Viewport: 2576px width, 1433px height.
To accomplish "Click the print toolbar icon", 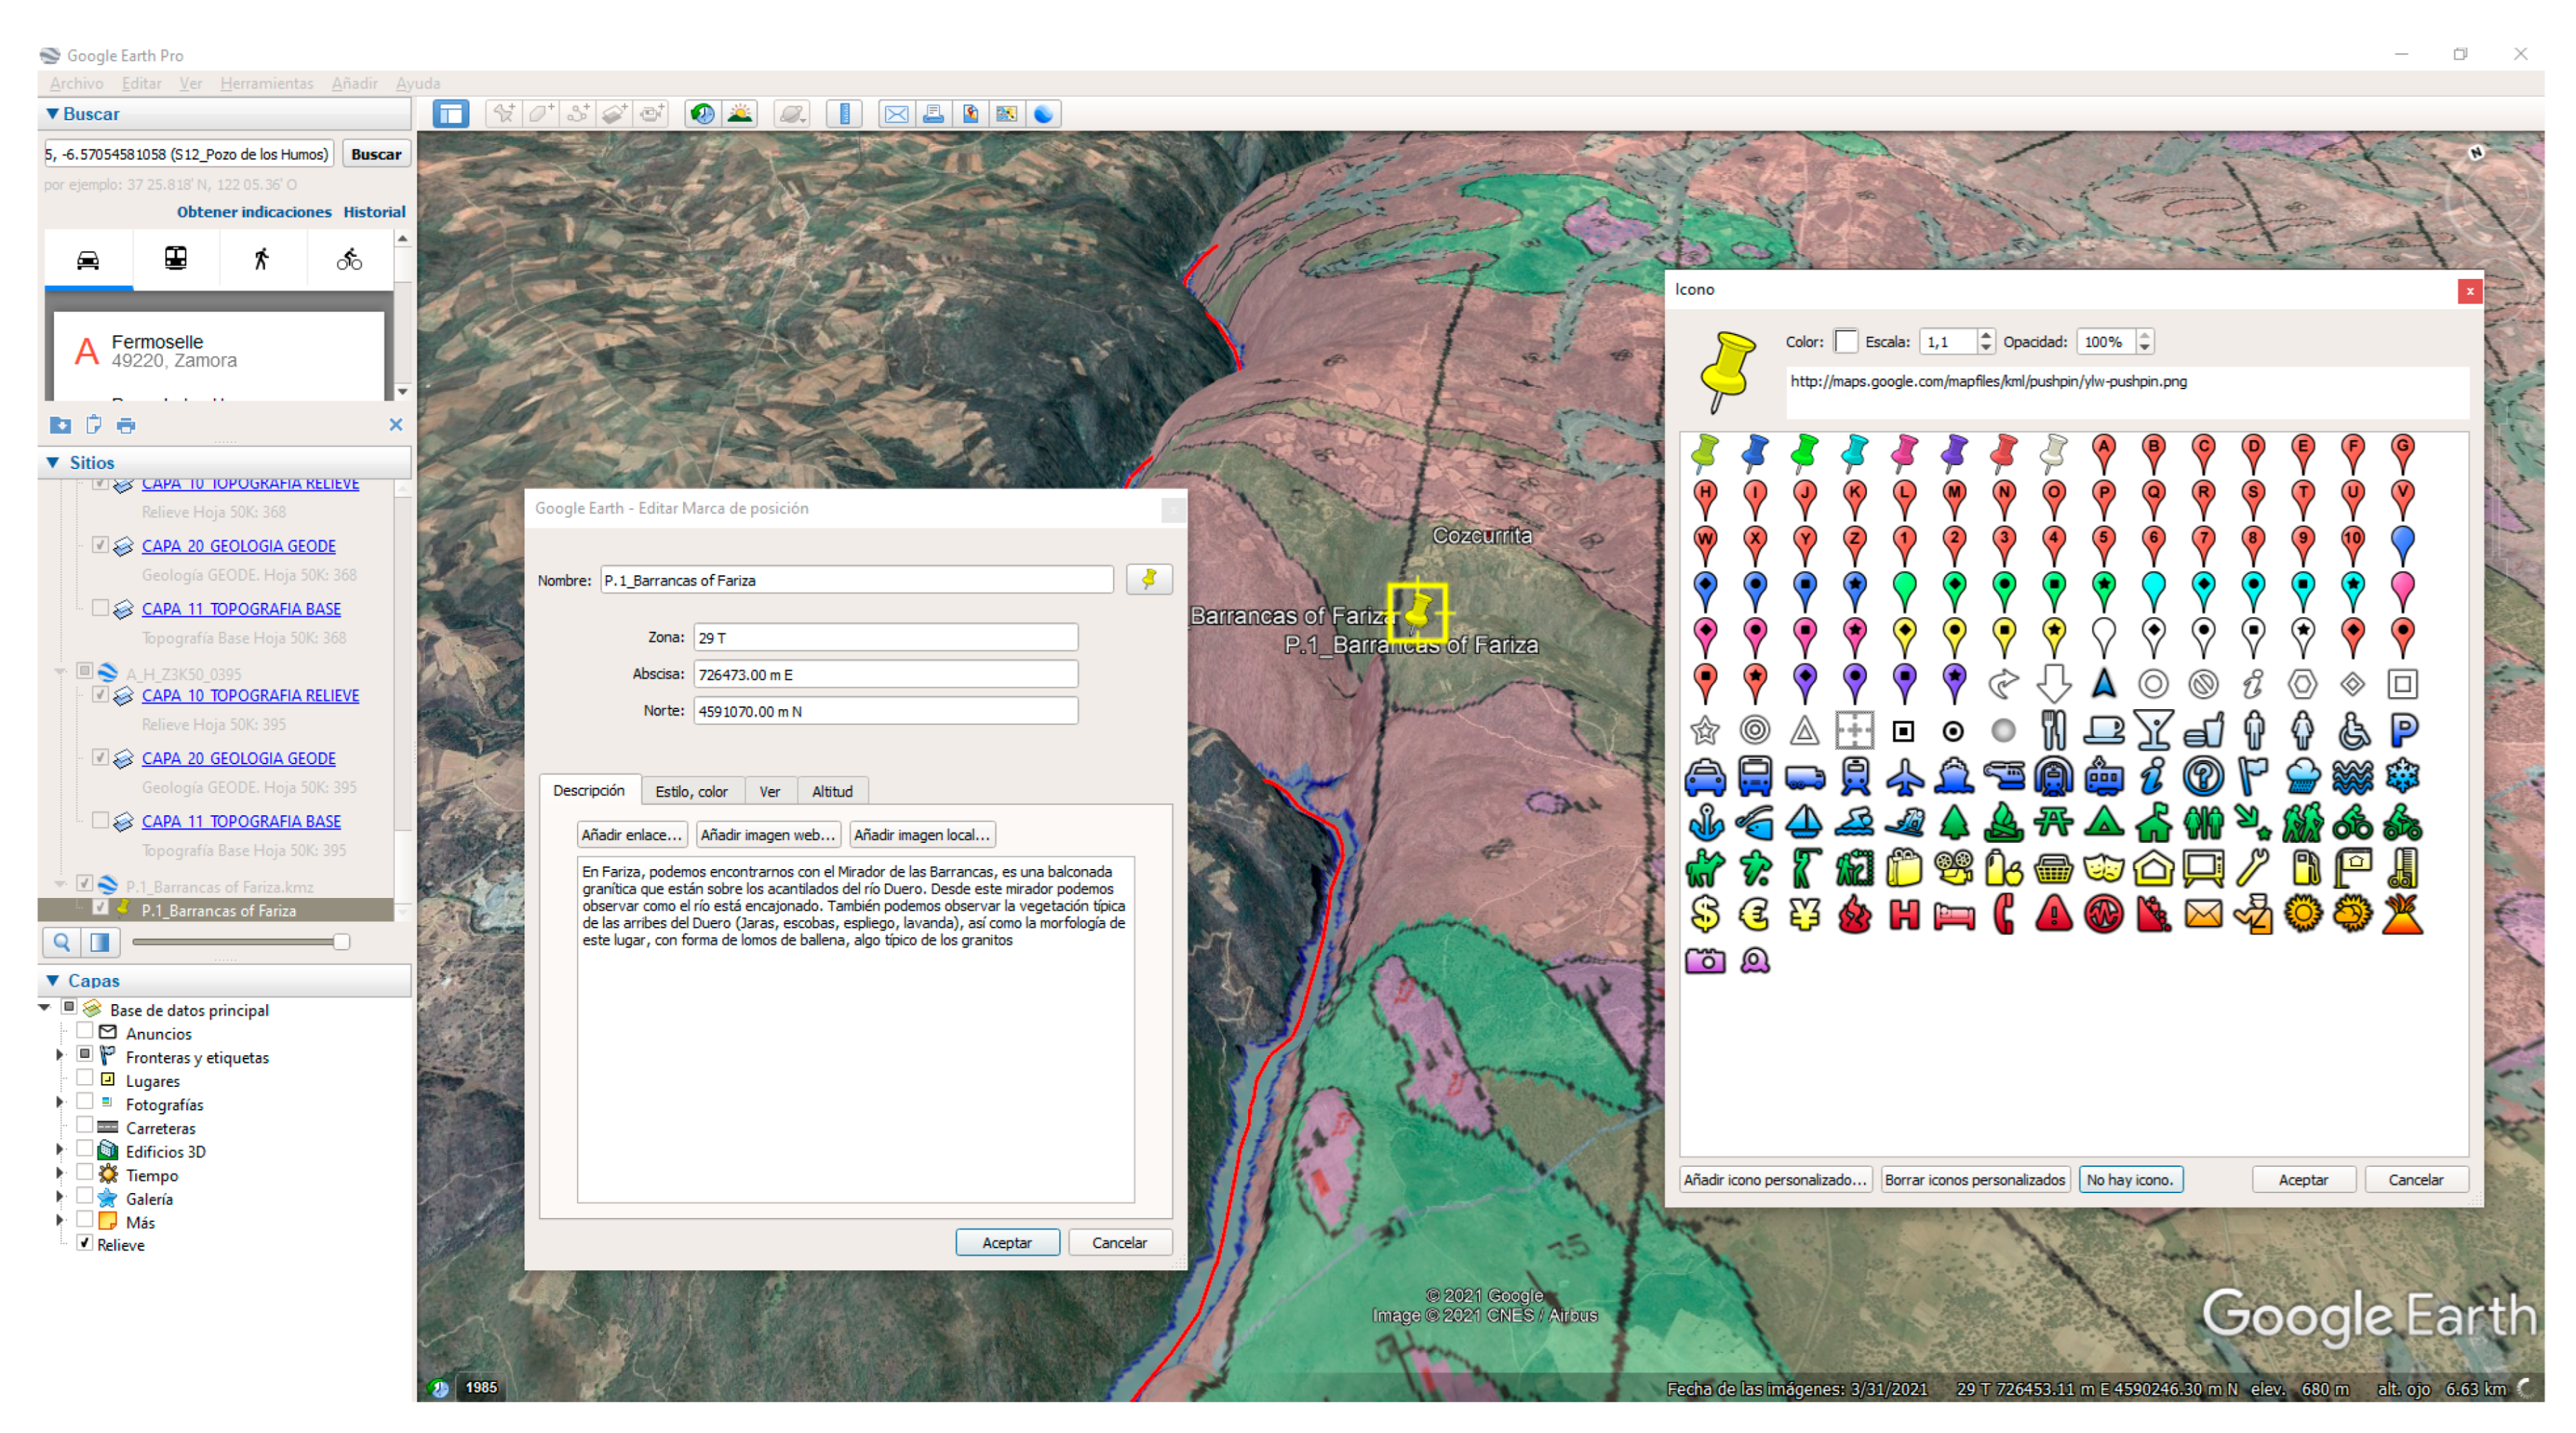I will click(933, 114).
